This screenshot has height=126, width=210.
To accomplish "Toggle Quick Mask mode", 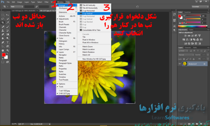I will pyautogui.click(x=3, y=62).
